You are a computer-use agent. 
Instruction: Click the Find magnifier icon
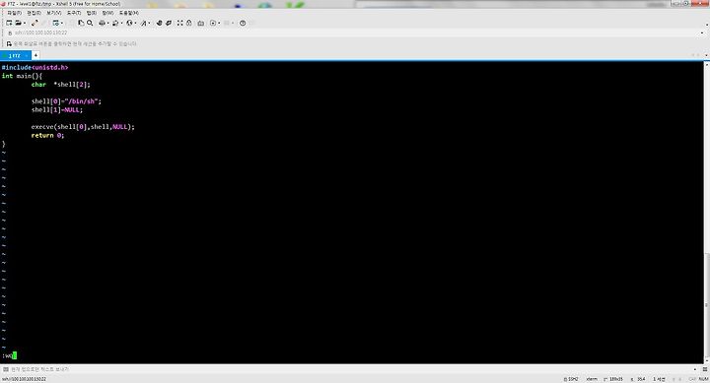[x=90, y=23]
